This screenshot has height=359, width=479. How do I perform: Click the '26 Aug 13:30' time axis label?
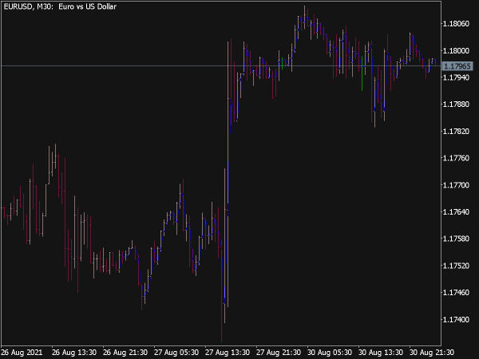[x=74, y=353]
